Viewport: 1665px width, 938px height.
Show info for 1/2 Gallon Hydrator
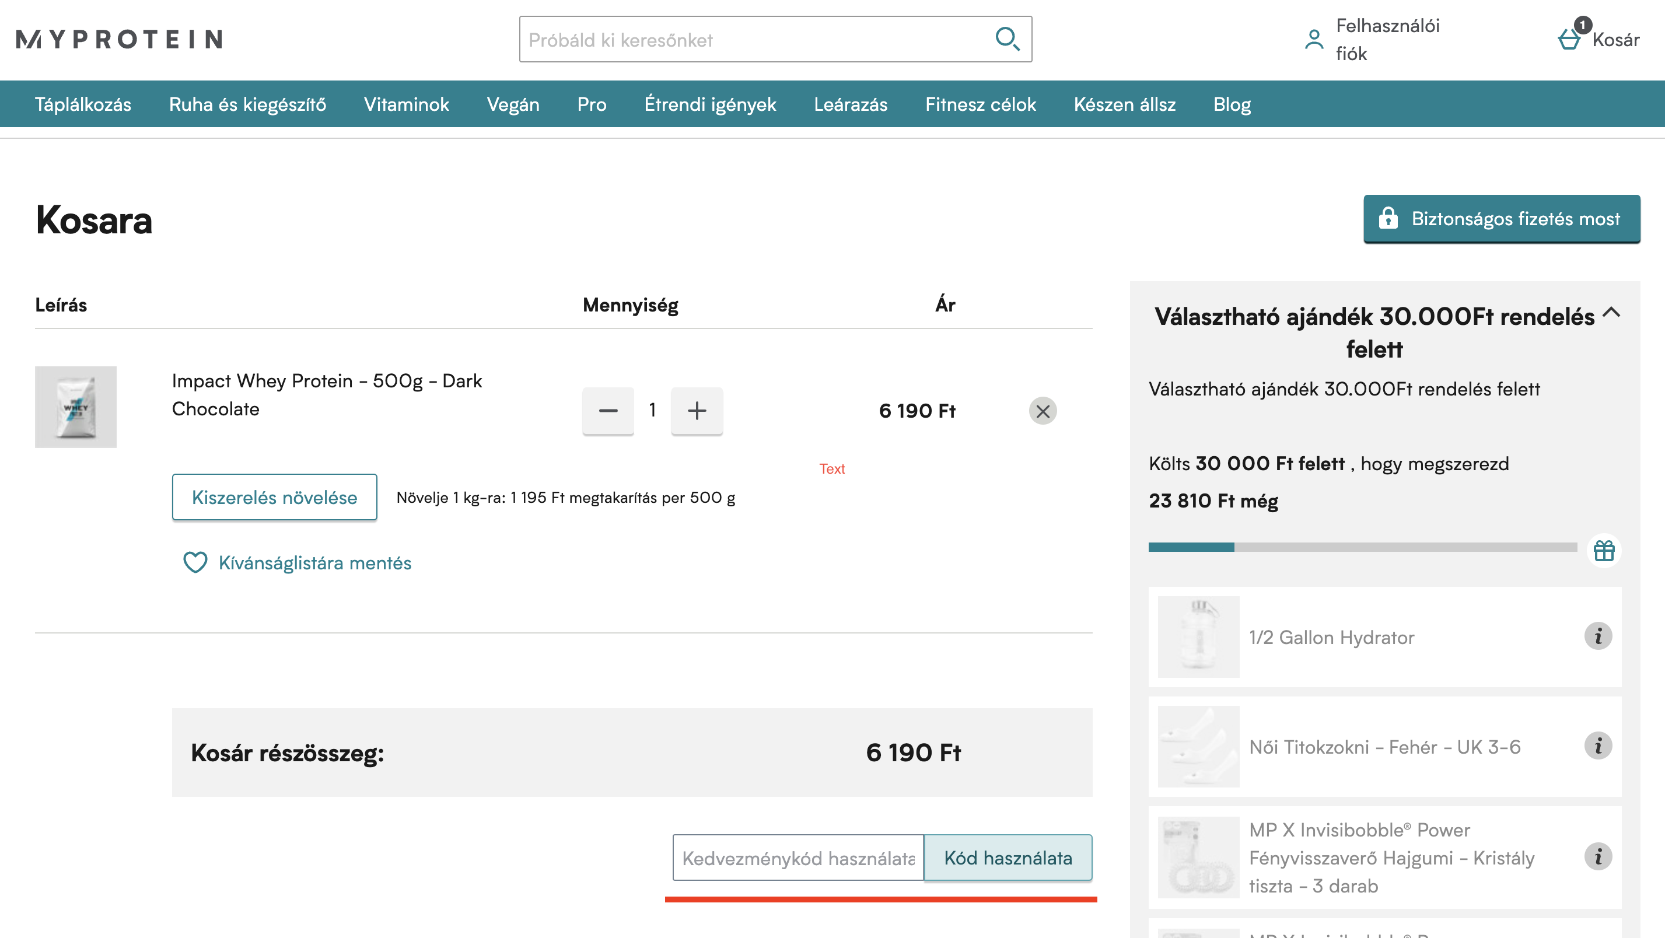(1598, 636)
